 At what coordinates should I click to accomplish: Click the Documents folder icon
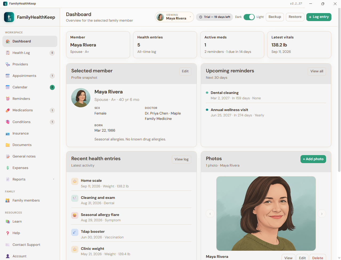[x=8, y=145]
